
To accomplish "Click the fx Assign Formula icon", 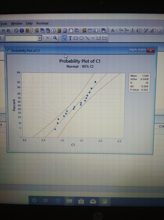I will pos(113,30).
